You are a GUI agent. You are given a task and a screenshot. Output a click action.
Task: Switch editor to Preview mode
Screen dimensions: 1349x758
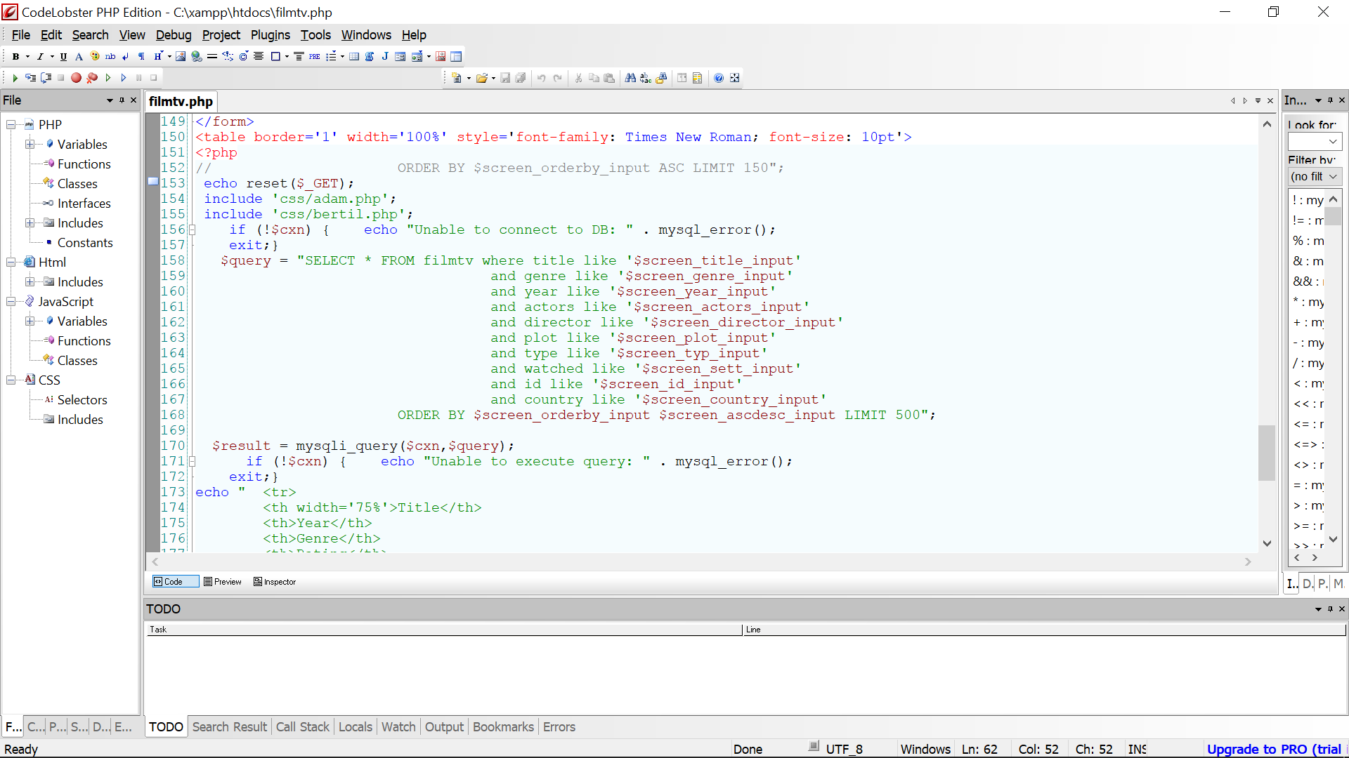tap(222, 582)
